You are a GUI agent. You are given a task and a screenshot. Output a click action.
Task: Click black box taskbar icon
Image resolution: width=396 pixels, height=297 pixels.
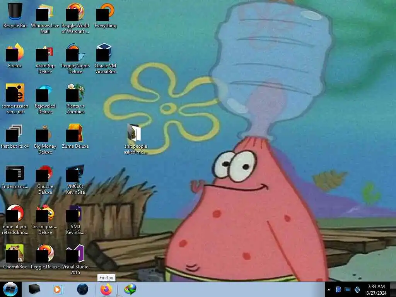tap(34, 289)
